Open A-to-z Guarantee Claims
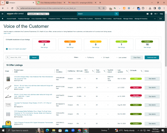 pyautogui.click(x=39, y=19)
